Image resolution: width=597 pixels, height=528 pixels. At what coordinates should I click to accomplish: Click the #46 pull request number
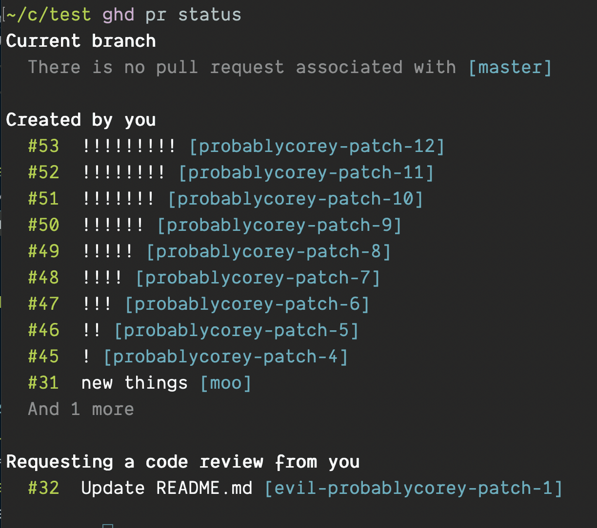point(43,330)
